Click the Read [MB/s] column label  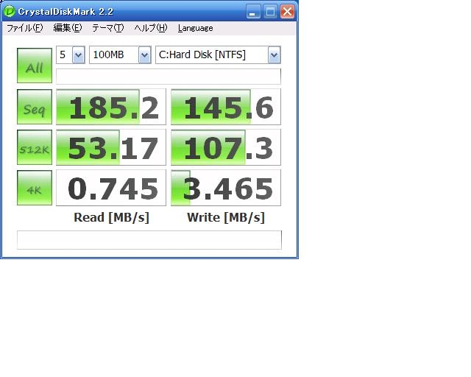(x=111, y=217)
